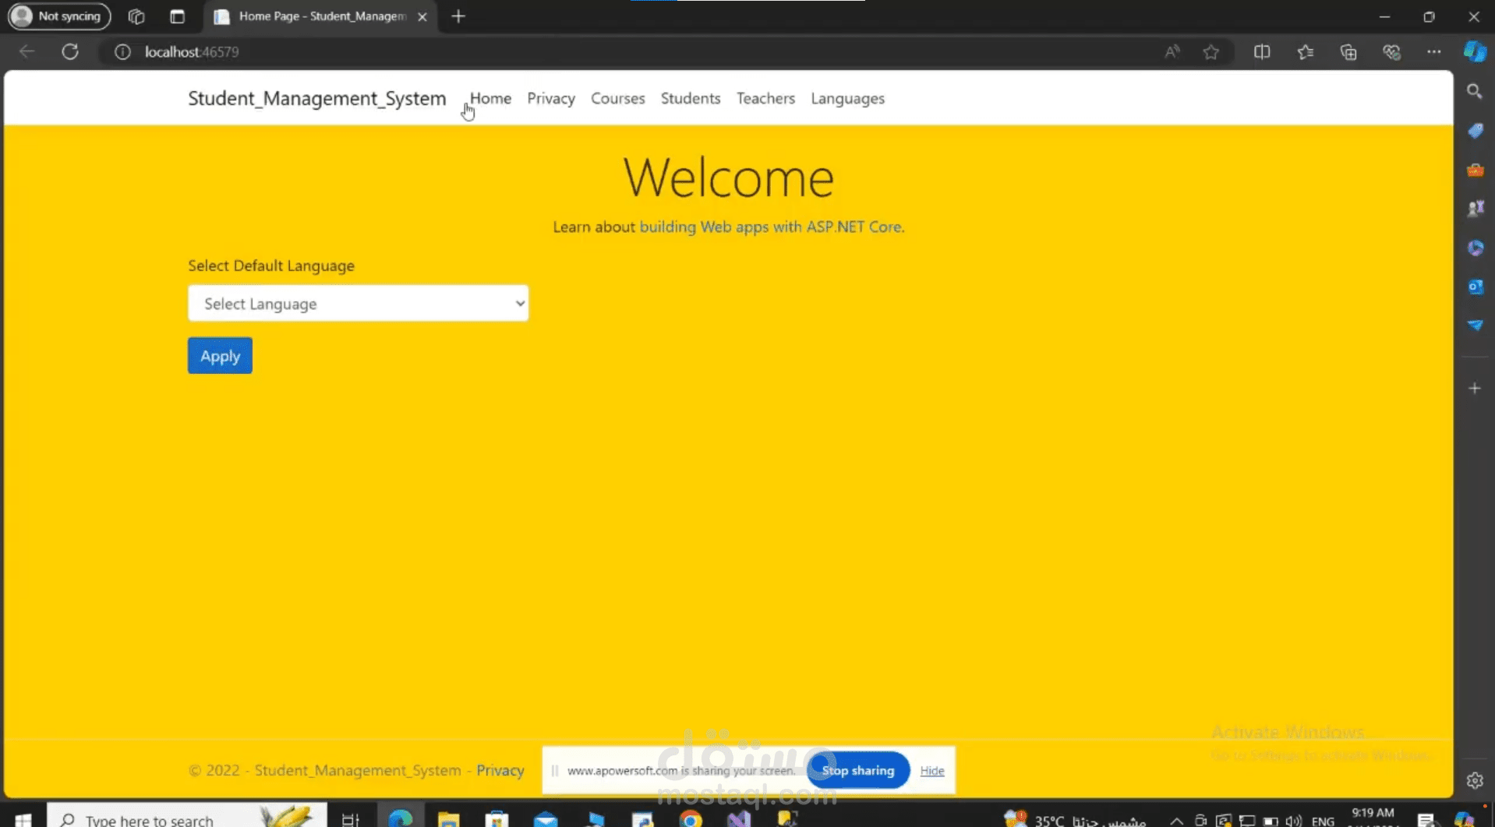Open Microsoft 365 in sidebar
This screenshot has height=827, width=1495.
tap(1475, 248)
